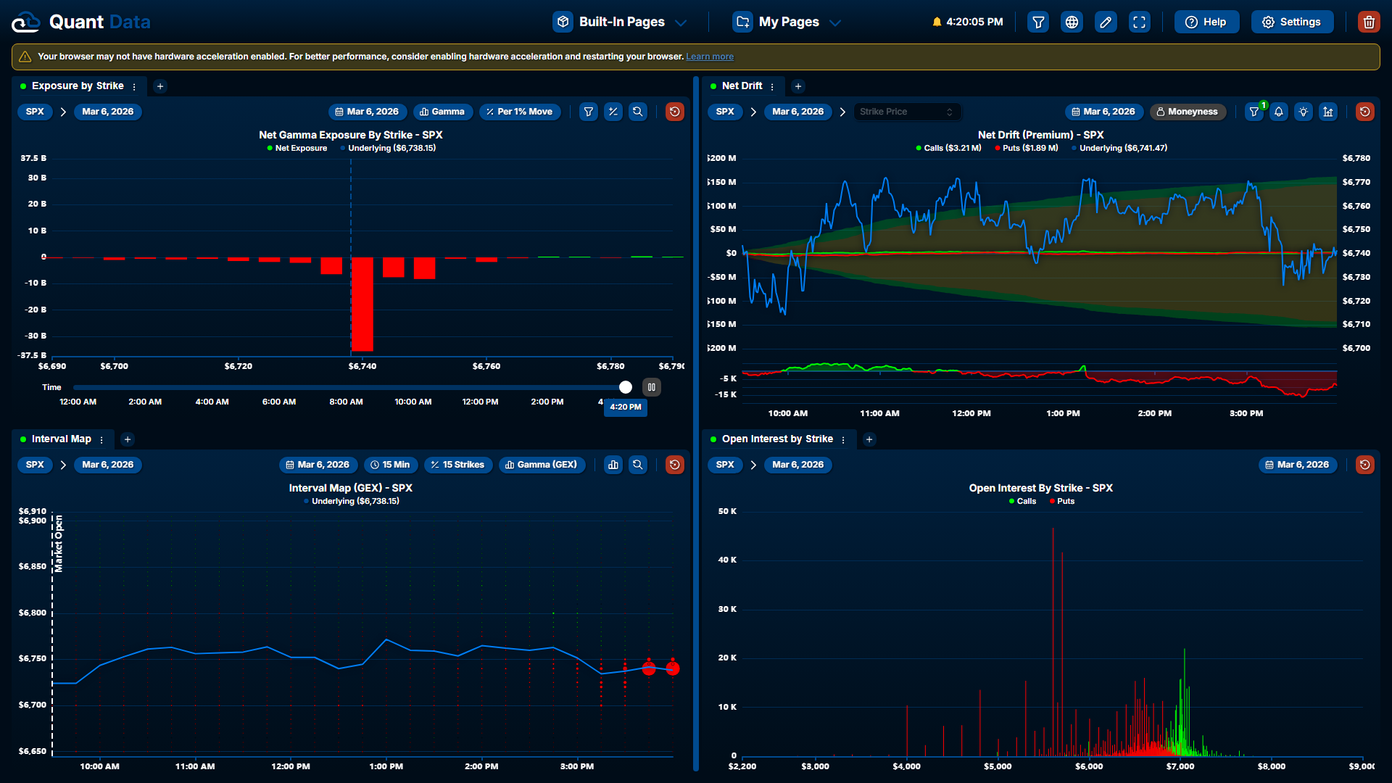1392x783 pixels.
Task: Click the red reset icon in the Interval Map panel
Action: (674, 465)
